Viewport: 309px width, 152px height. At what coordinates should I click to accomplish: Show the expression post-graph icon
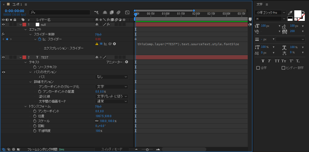[105, 44]
